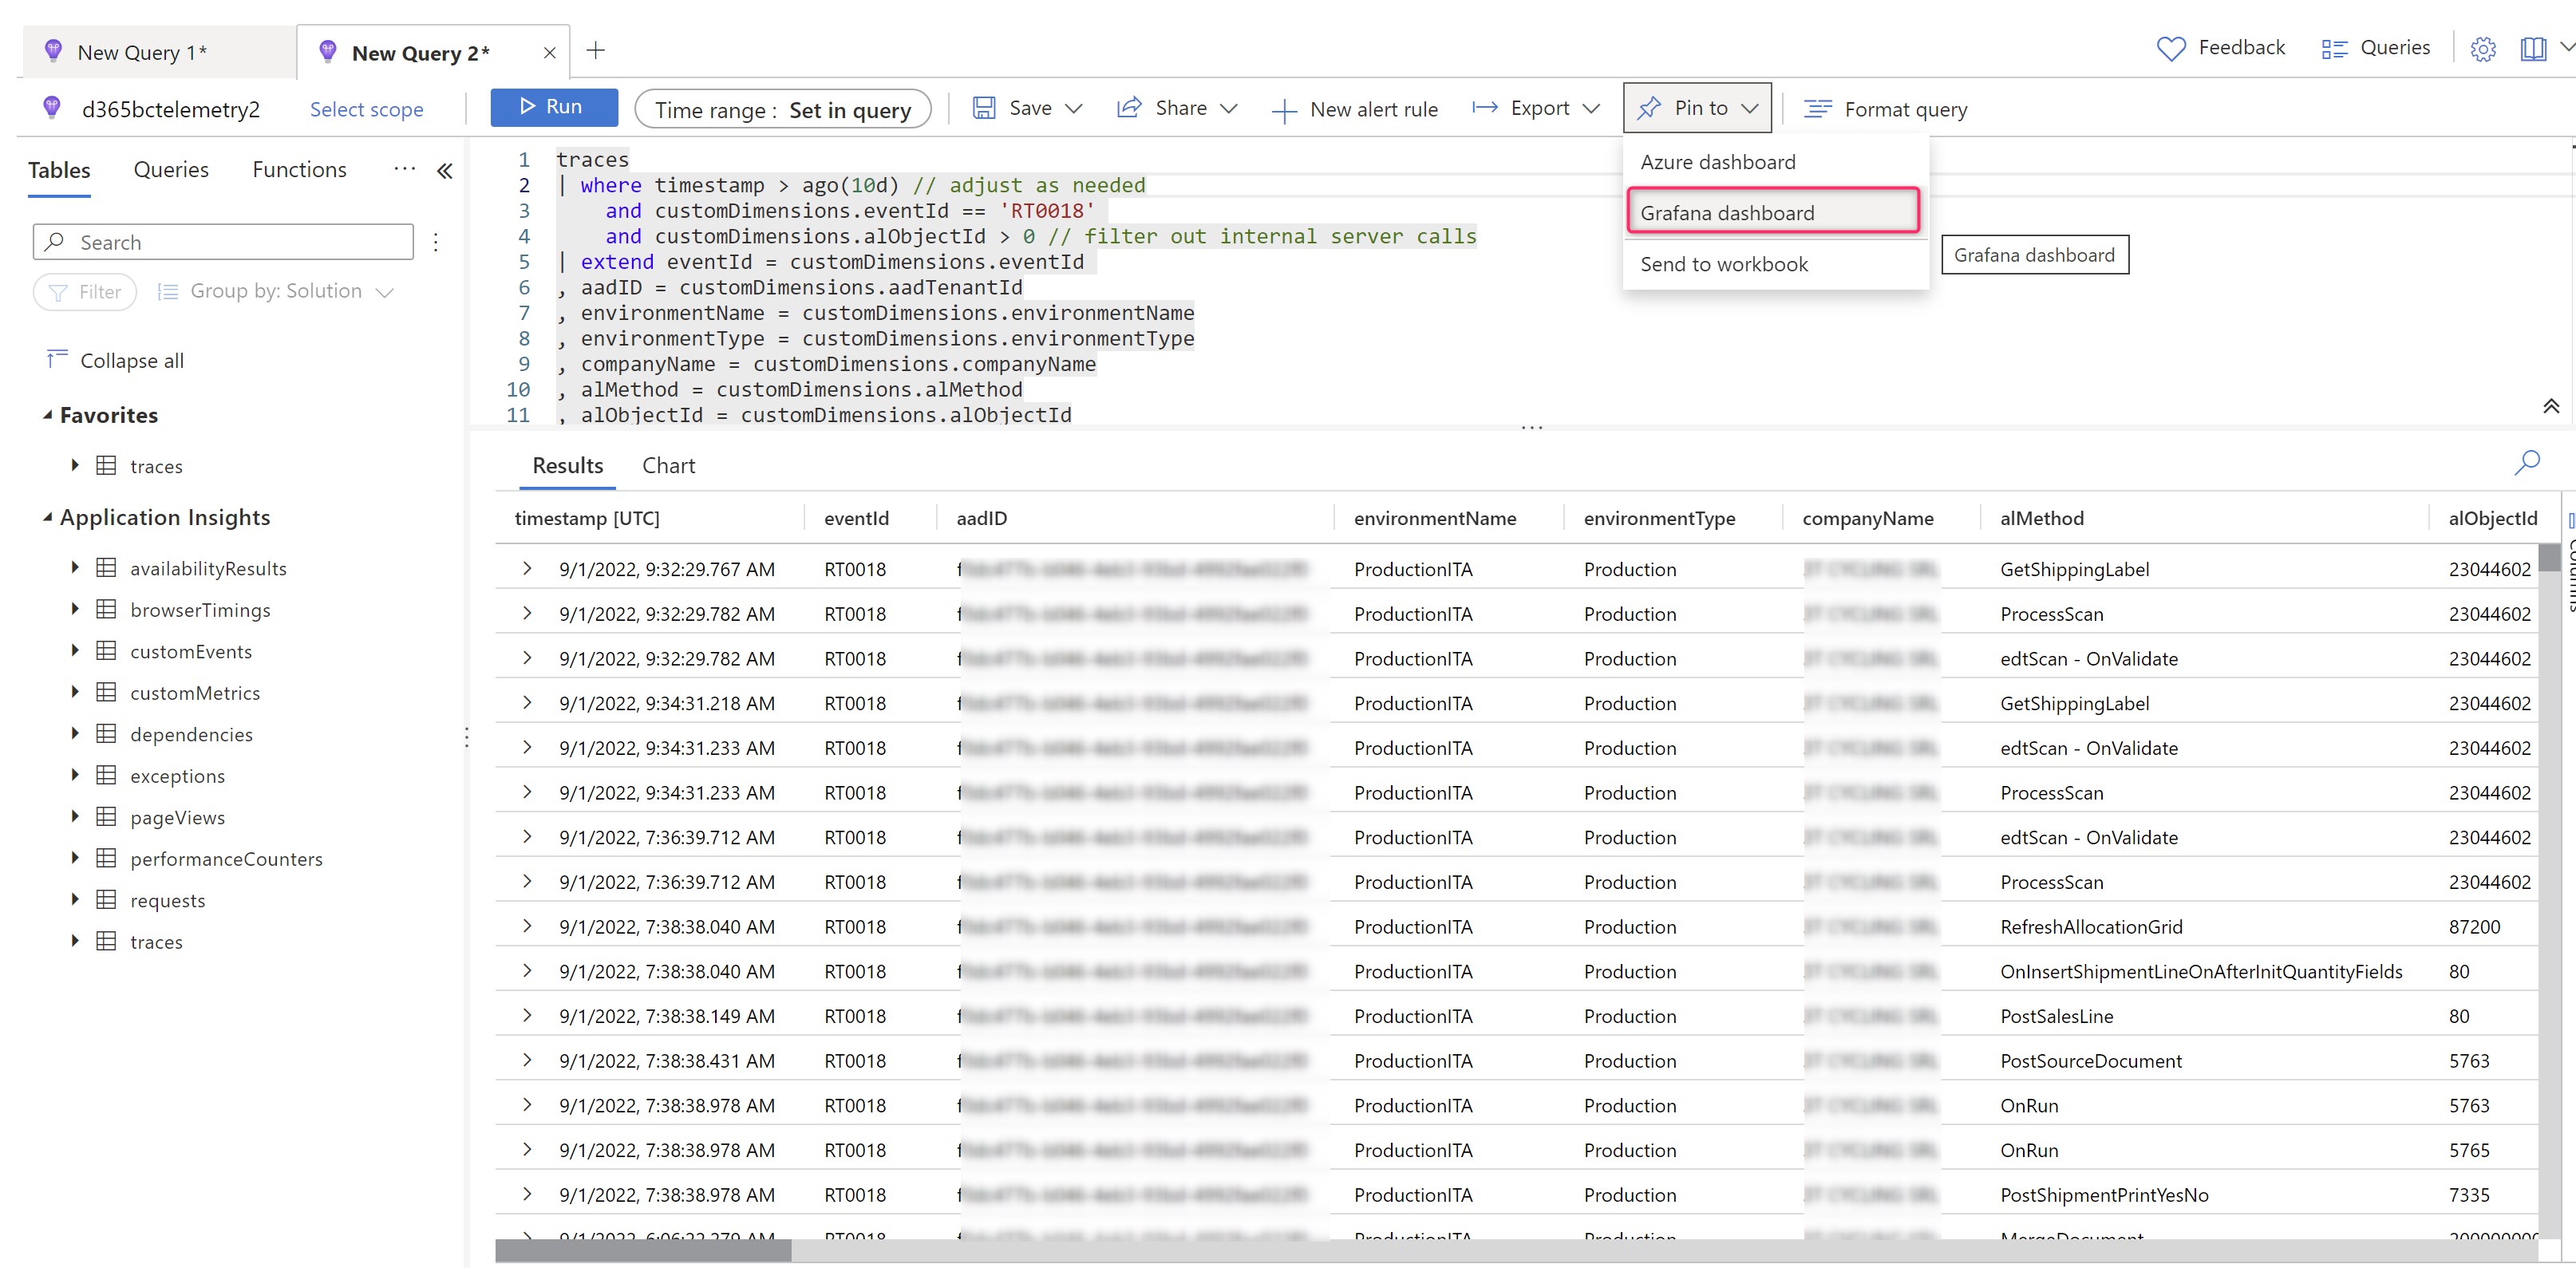
Task: Open the Group by: Solution dropdown
Action: 276,291
